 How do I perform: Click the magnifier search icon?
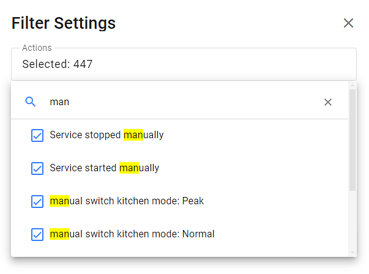click(31, 102)
